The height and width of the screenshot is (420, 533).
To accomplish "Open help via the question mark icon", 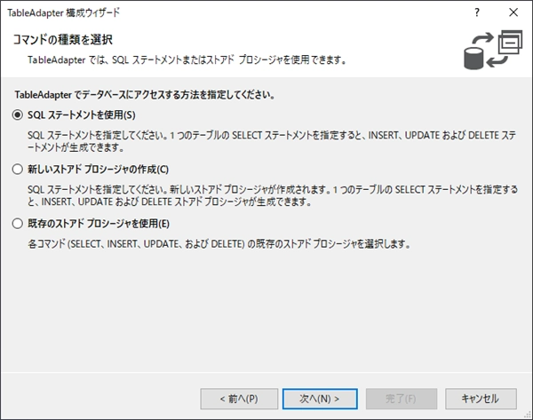I will (x=477, y=12).
